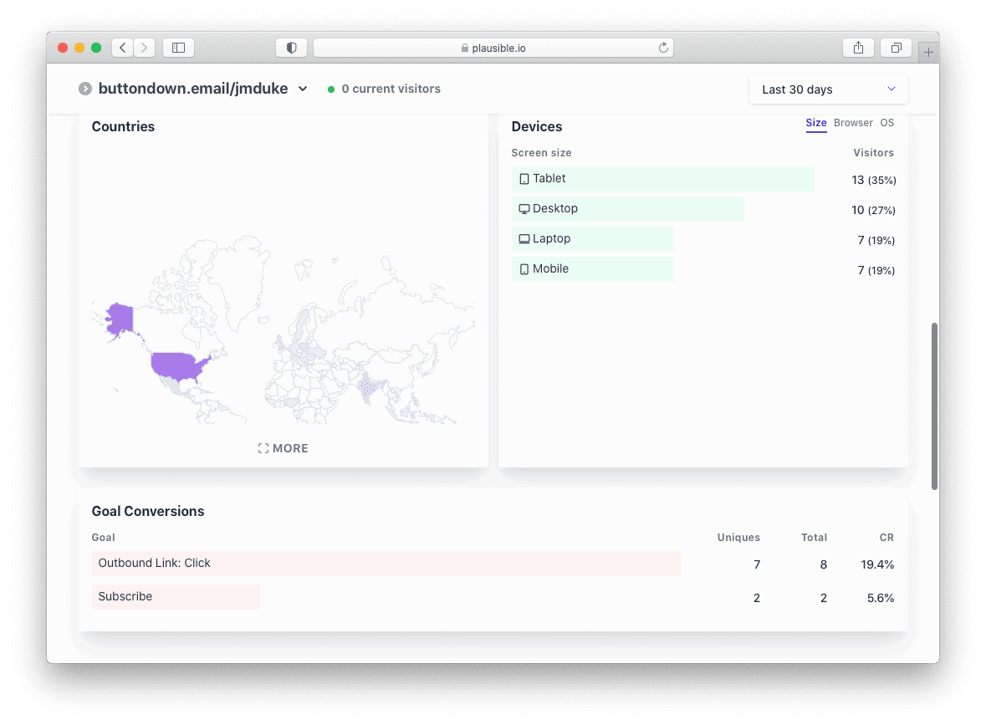The image size is (986, 725).
Task: Toggle the Safari sidebar
Action: point(178,48)
